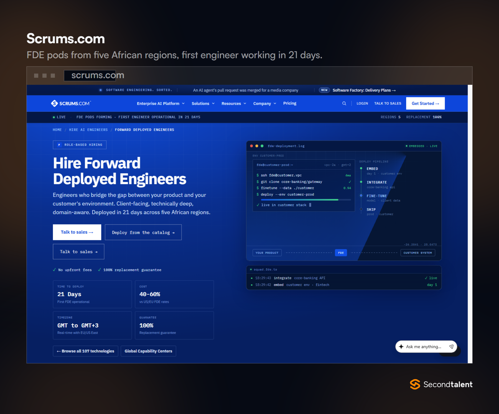Click the 18:29:43 integrate log row

coord(344,278)
